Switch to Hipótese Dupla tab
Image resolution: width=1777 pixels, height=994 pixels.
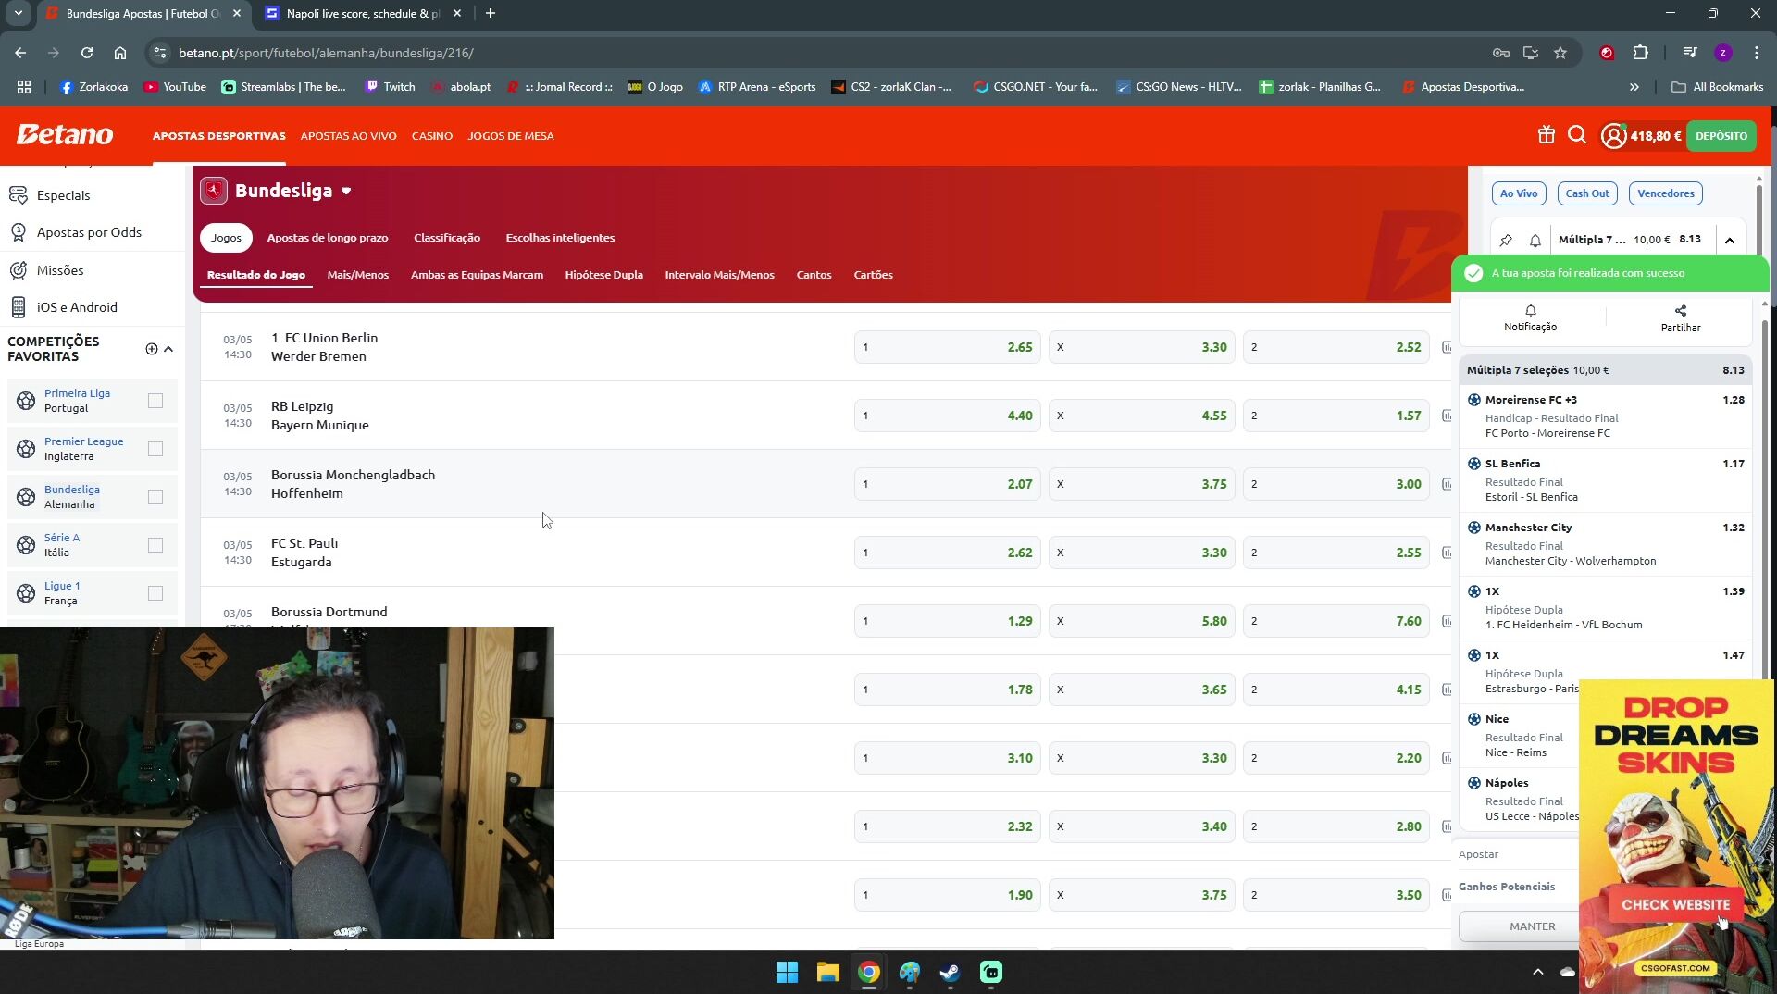[x=603, y=275]
